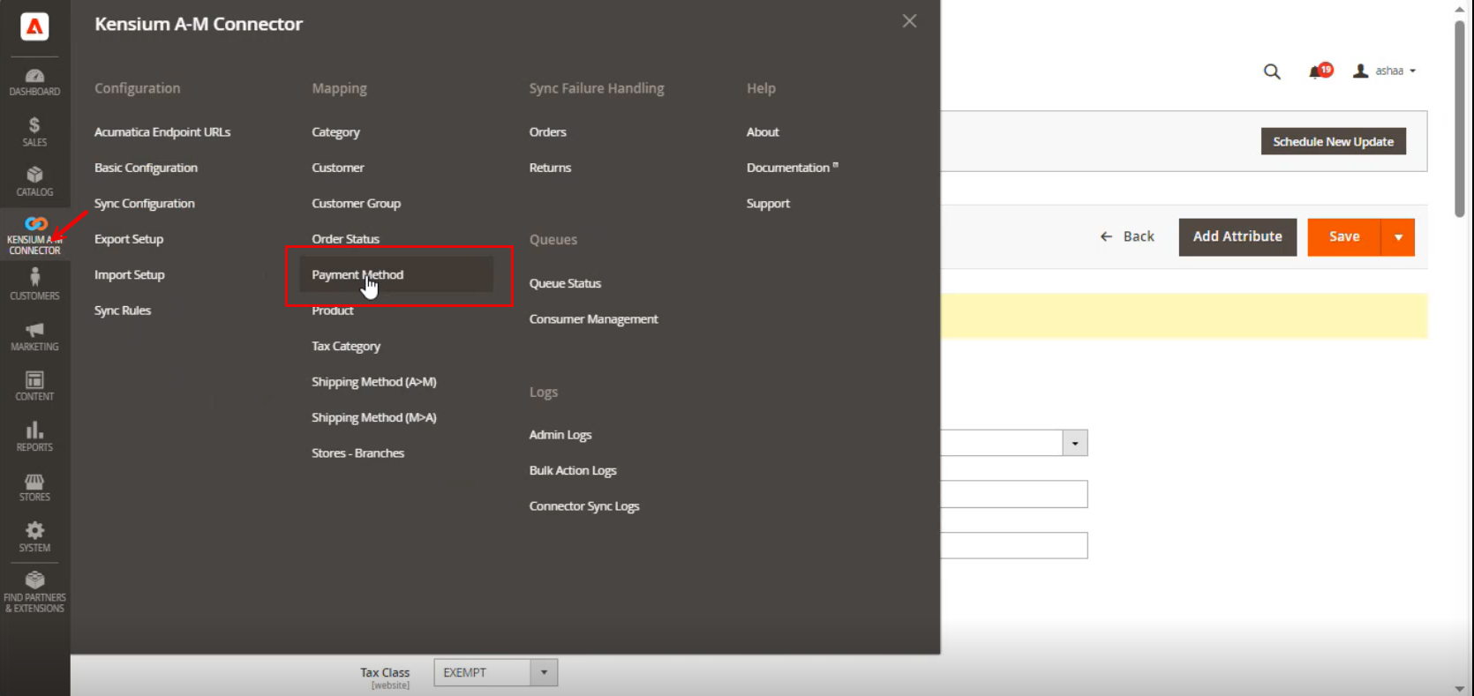1474x696 pixels.
Task: Open the Tax Class EXEMPT dropdown
Action: click(x=496, y=673)
